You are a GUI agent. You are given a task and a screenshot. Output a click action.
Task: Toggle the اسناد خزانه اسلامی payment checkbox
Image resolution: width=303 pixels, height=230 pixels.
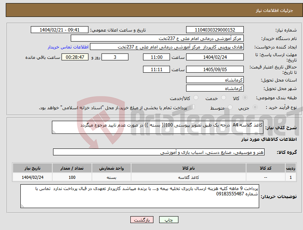(x=193, y=107)
